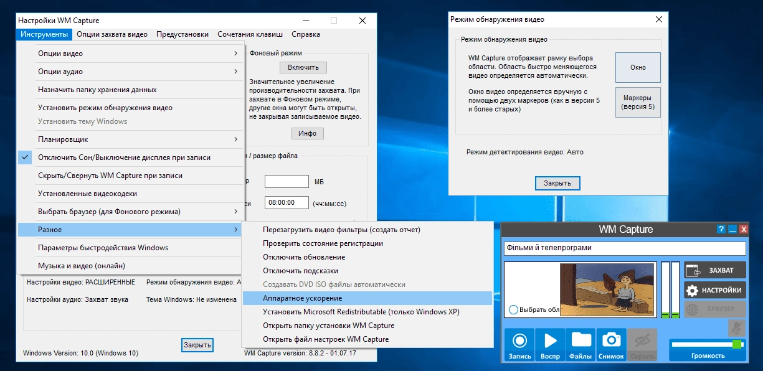Take a screenshot with the Снимок button
The image size is (763, 371).
[612, 345]
